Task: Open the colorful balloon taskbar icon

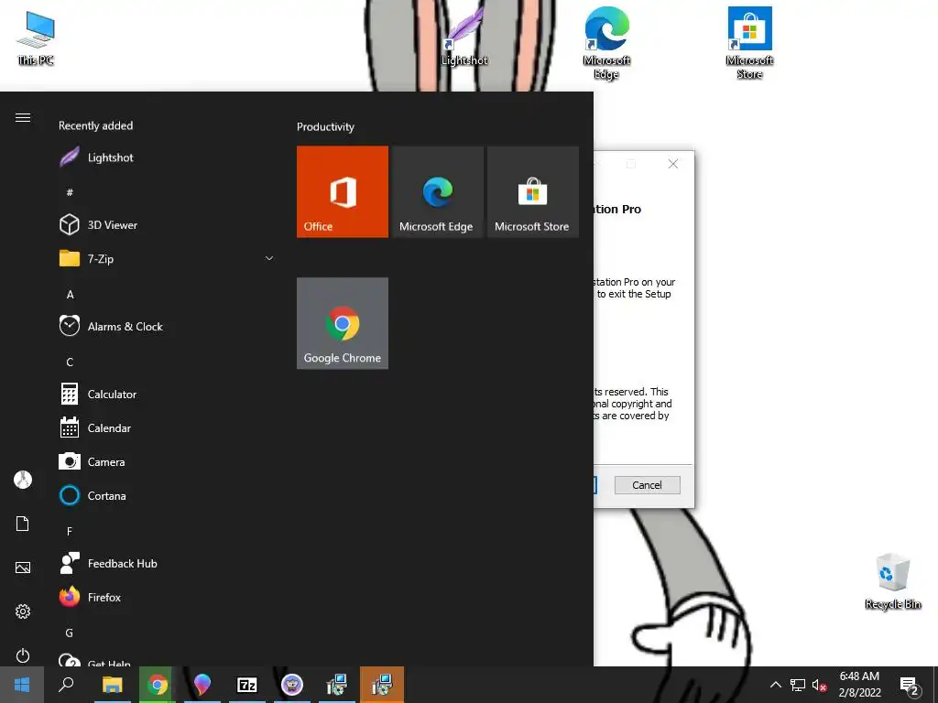Action: tap(202, 685)
